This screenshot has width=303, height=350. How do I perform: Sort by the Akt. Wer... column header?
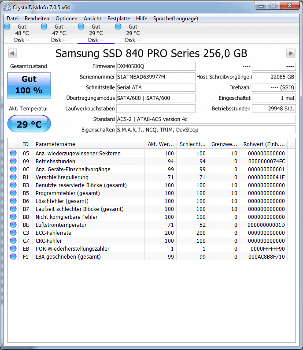160,144
